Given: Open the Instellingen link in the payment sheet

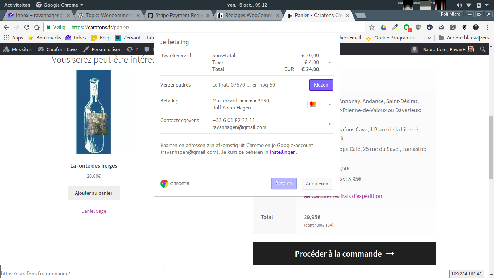Looking at the screenshot, I should click(283, 152).
